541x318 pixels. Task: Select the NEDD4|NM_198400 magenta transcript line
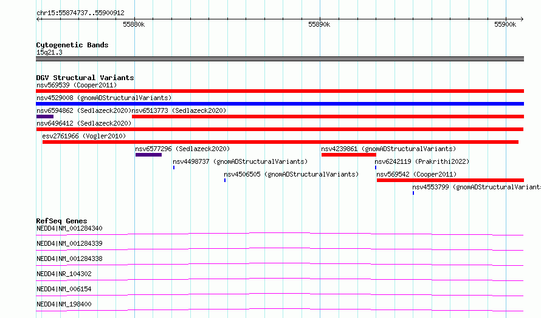click(x=280, y=310)
